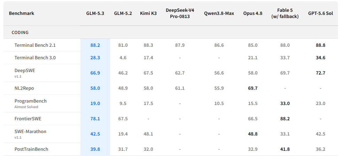The height and width of the screenshot is (156, 342).
Task: Select Opus 4.8's bold NL2Repo score 69.7
Action: click(253, 88)
